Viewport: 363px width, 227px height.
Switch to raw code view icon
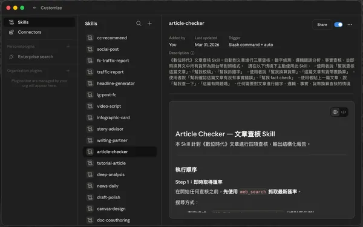click(344, 112)
